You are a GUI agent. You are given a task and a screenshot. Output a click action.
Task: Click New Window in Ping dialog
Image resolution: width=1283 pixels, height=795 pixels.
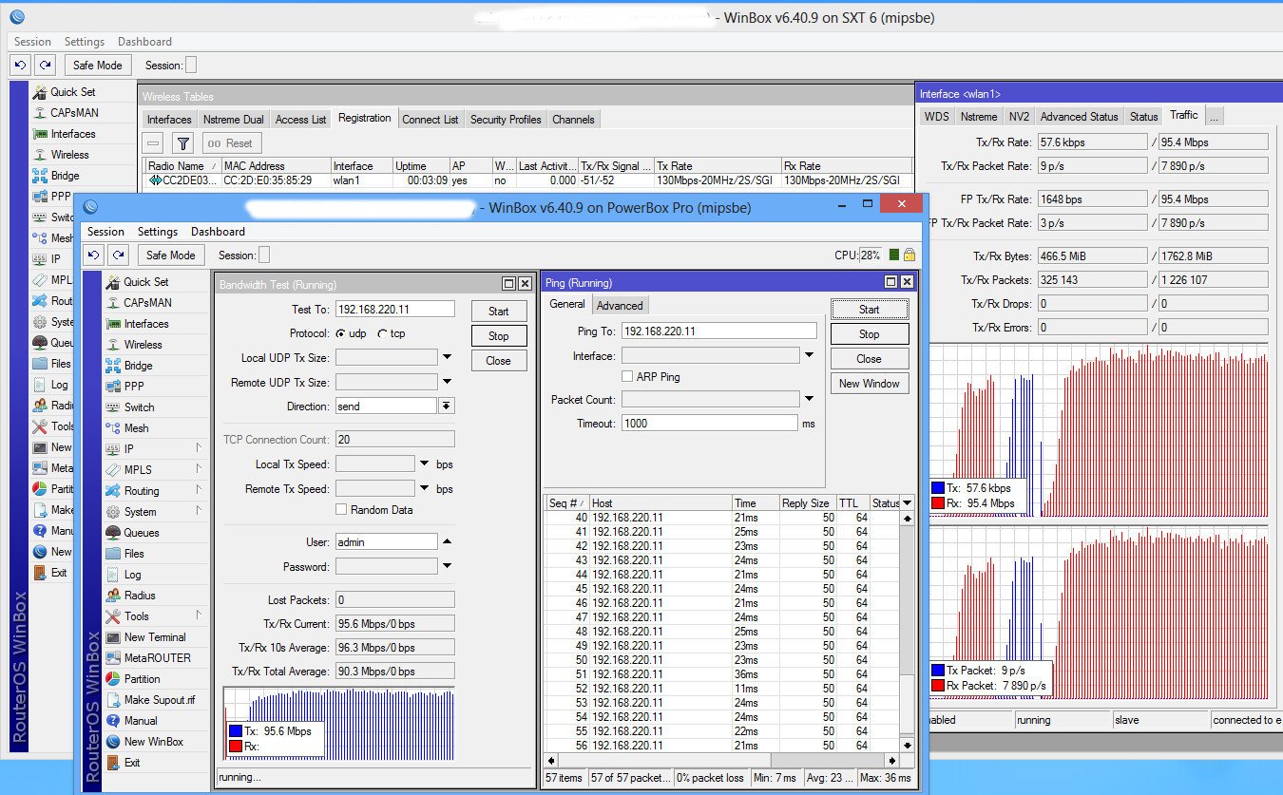pos(869,384)
